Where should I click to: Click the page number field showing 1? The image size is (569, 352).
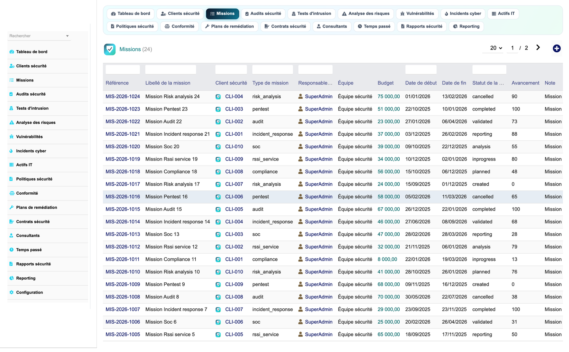pos(512,48)
